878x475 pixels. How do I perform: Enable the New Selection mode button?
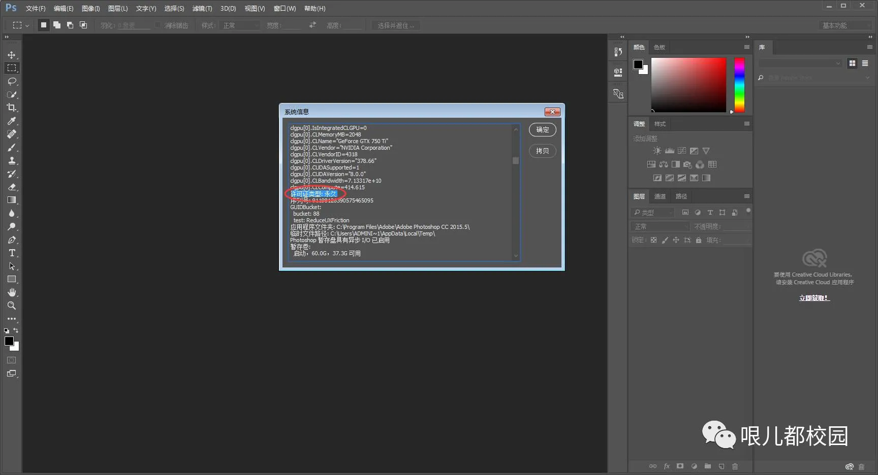click(44, 25)
